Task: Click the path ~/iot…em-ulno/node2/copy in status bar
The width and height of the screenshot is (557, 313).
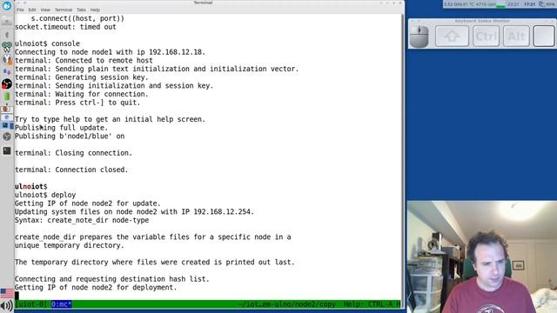Action: pos(286,304)
